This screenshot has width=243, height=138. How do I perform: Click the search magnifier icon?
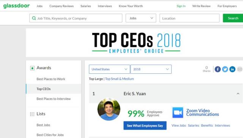pyautogui.click(x=34, y=18)
